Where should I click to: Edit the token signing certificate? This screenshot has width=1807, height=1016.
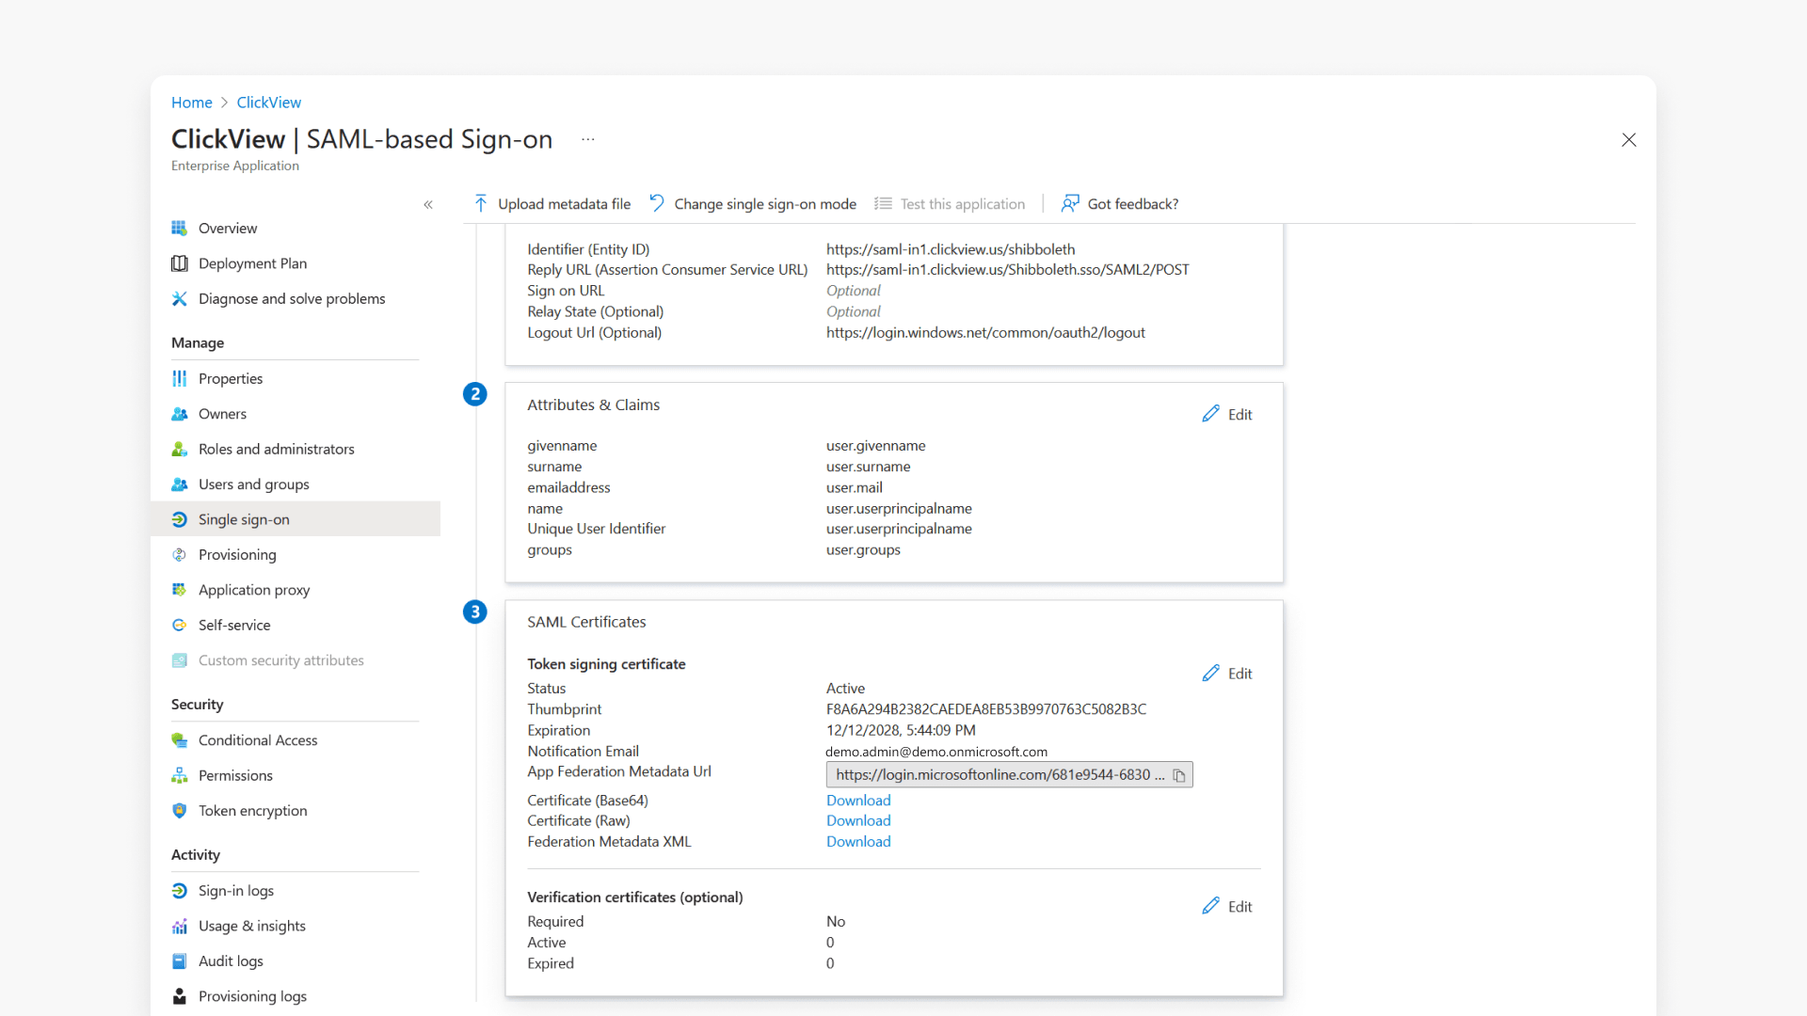(x=1228, y=674)
